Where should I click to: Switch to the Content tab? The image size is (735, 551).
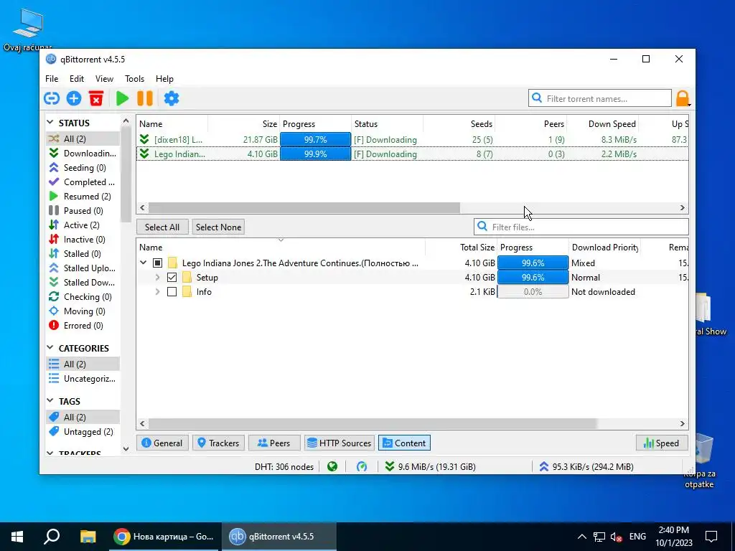tap(404, 443)
